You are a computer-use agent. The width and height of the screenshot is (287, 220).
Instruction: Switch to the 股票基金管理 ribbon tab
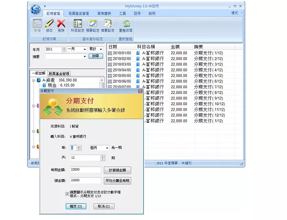pos(78,13)
